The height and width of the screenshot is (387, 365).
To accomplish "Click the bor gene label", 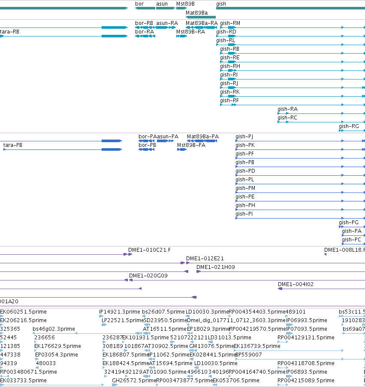I will (x=139, y=4).
